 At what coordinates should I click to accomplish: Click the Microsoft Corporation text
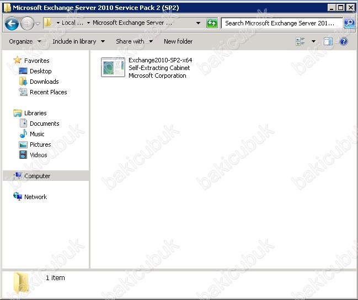click(x=157, y=76)
